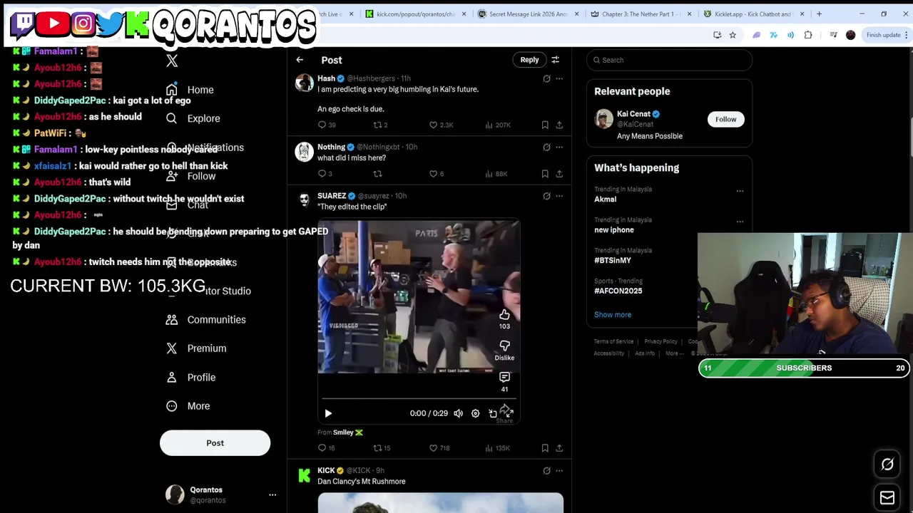
Task: Open more options on Nothing's post
Action: tap(559, 147)
